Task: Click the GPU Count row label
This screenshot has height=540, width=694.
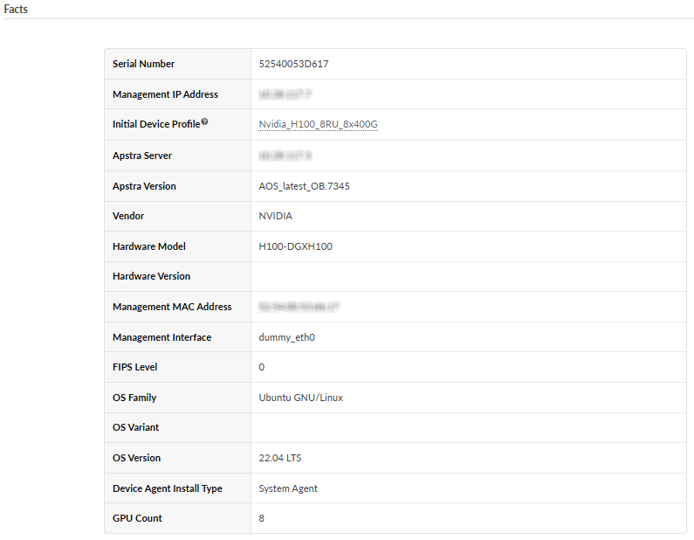Action: pos(137,518)
